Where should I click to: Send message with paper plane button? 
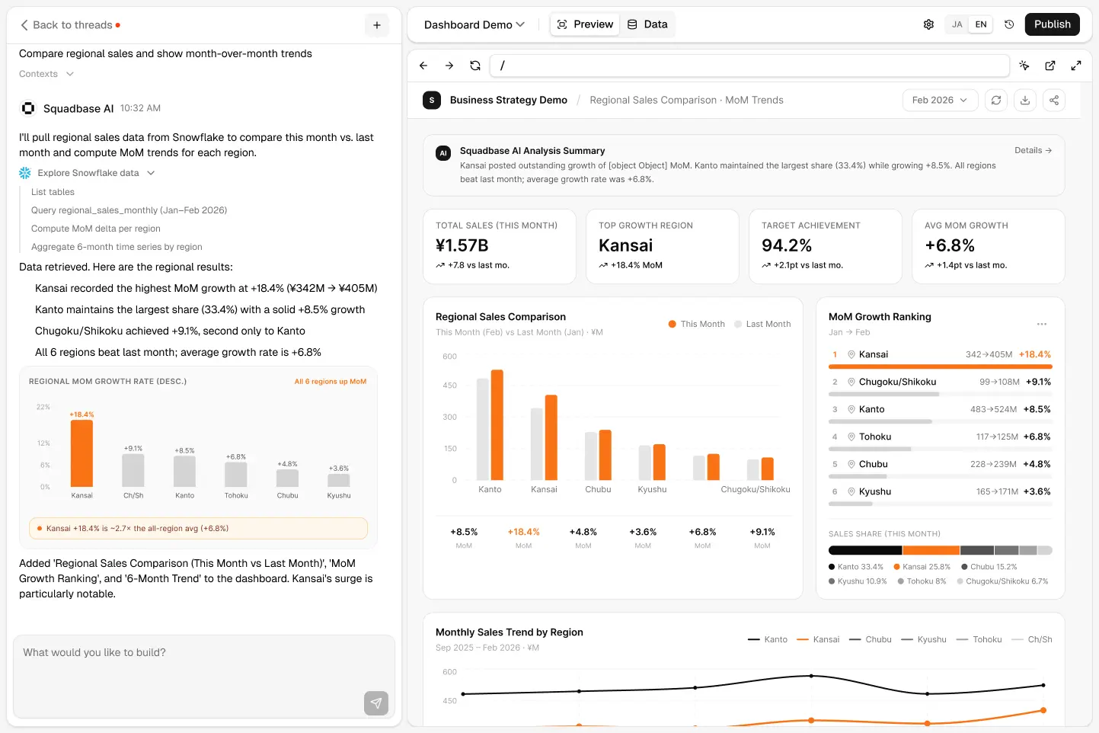pos(376,703)
